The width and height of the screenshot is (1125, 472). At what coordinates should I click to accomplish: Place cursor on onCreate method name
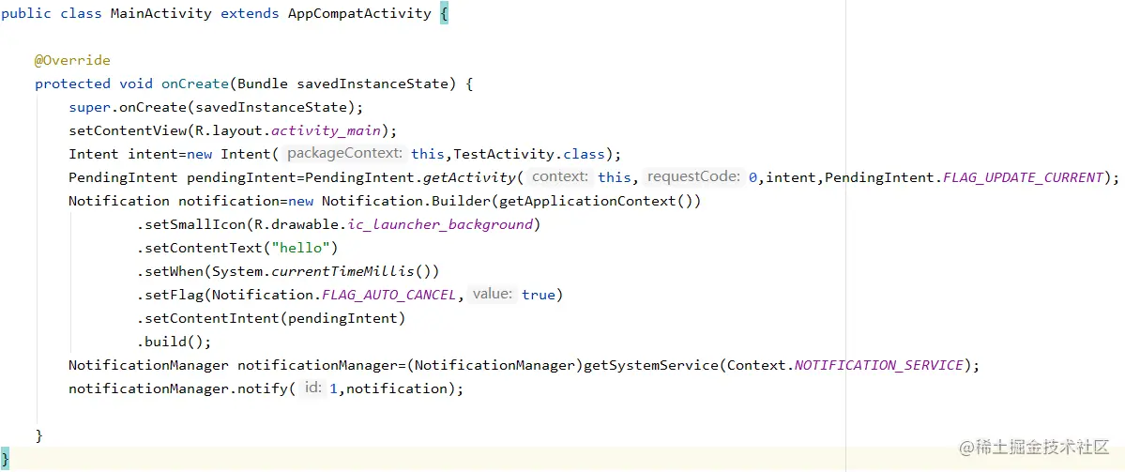(195, 84)
